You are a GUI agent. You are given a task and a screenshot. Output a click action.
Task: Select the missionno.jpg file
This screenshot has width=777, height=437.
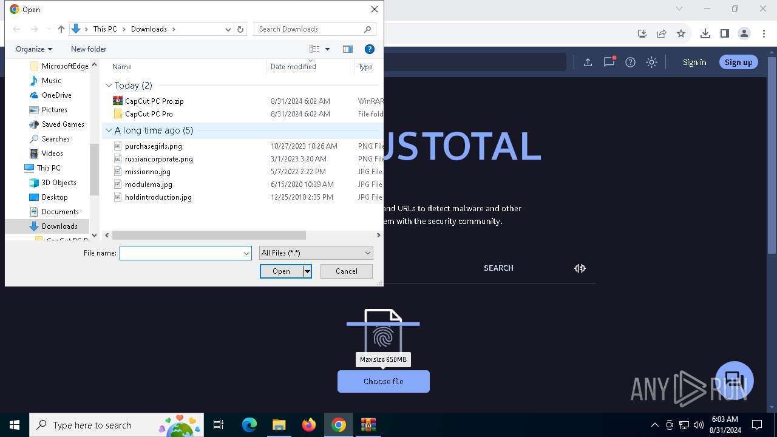point(148,172)
